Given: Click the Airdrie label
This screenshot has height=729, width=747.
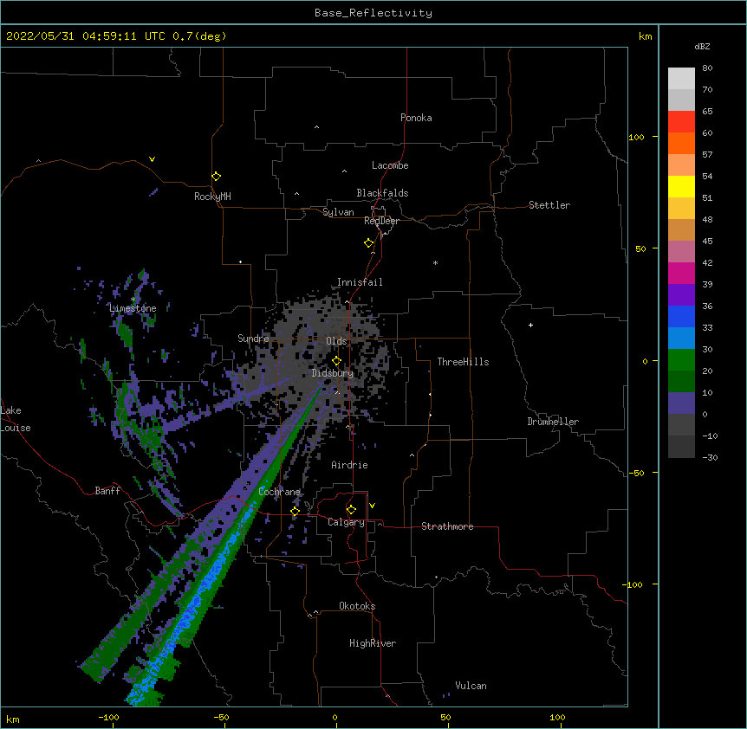Looking at the screenshot, I should (349, 465).
